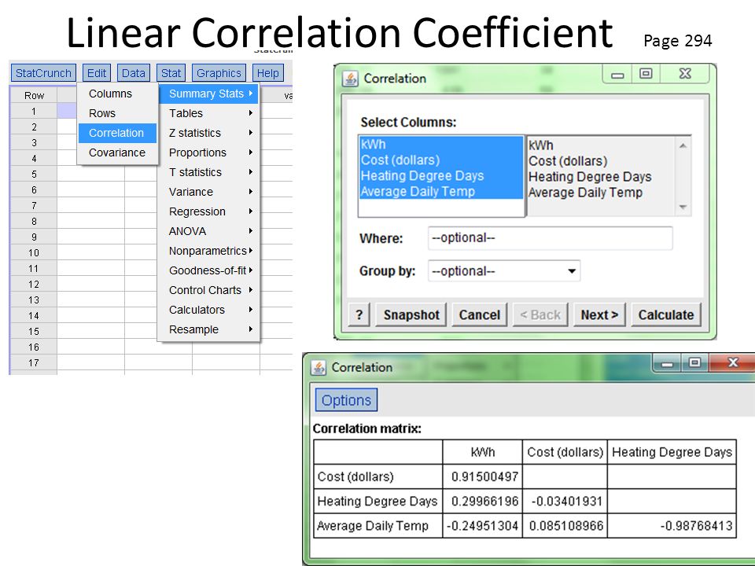Click the Average Daily Temp row label
This screenshot has width=755, height=566.
(378, 526)
